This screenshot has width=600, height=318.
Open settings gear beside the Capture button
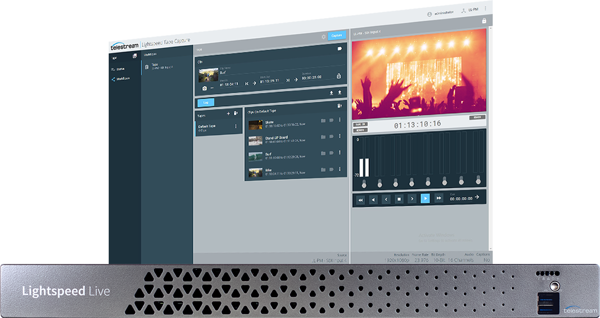(x=323, y=37)
